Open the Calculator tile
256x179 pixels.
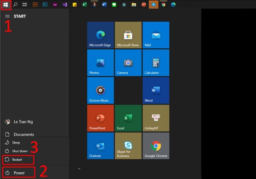coord(156,62)
